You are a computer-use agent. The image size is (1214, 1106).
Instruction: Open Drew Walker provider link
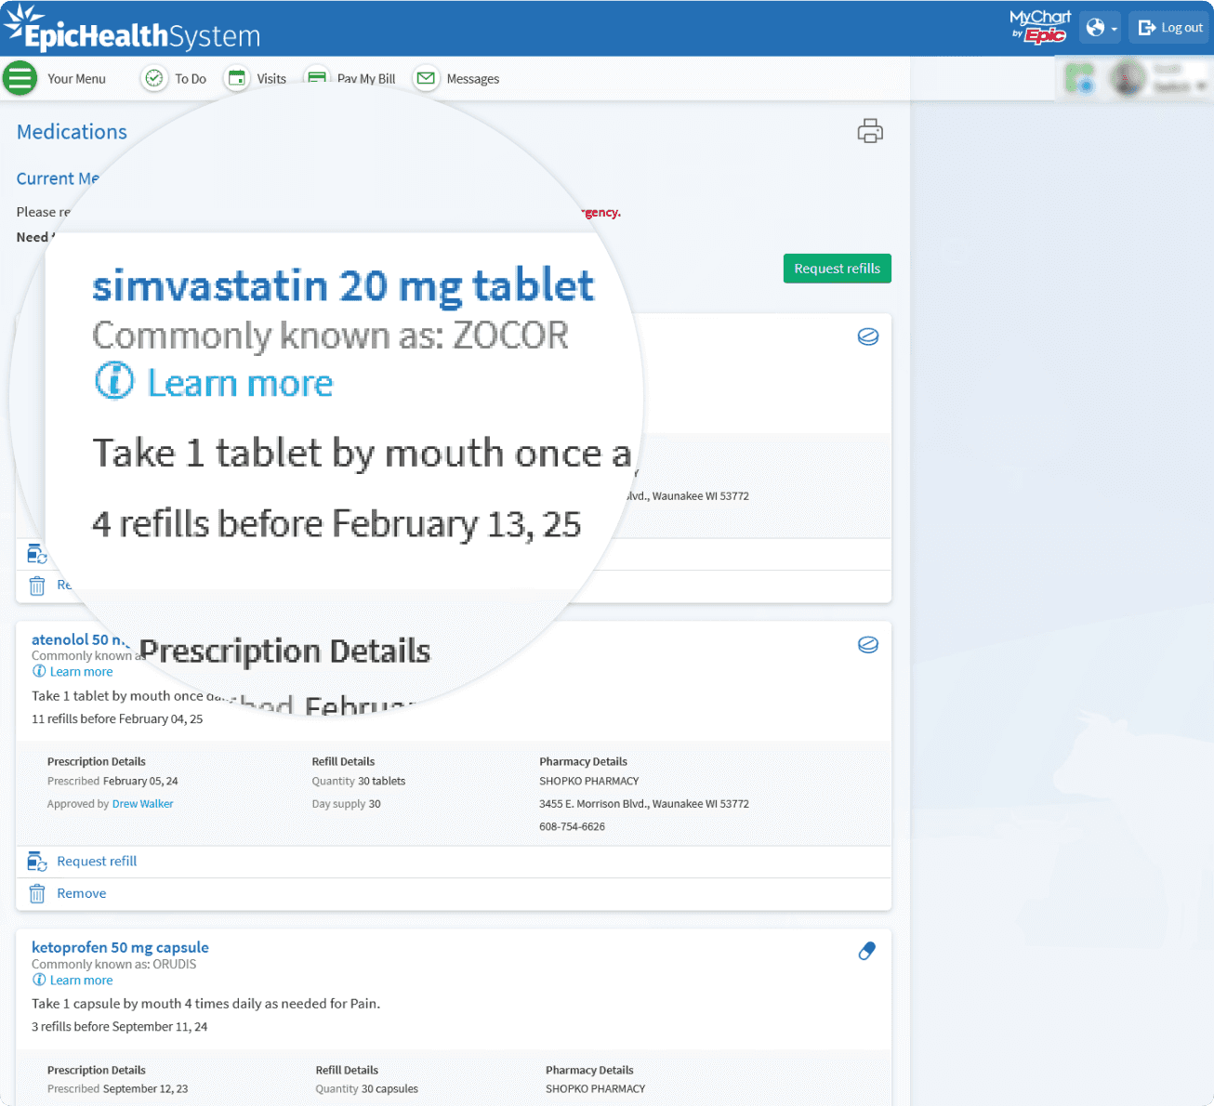(x=142, y=804)
